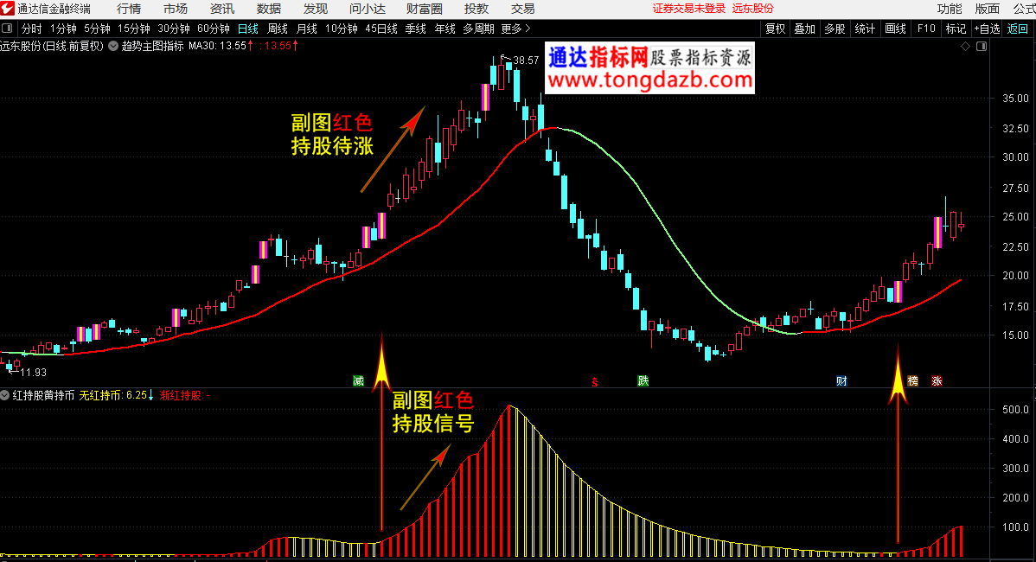Switch to the 45日线 period tab
The height and width of the screenshot is (562, 1036).
point(381,29)
